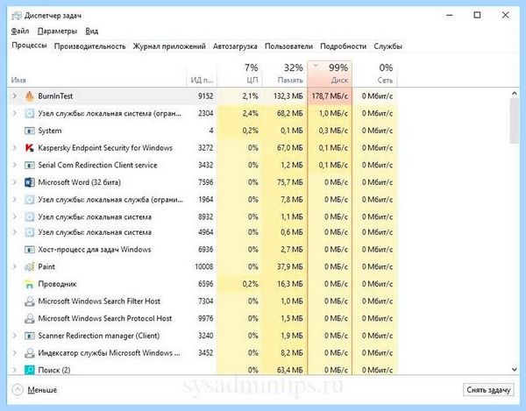526x411 pixels.
Task: Expand the Serial Com Redirection Client service
Action: tap(14, 166)
